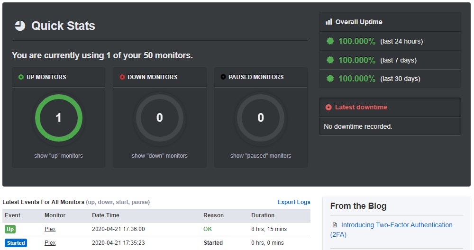Screen dimensions: 474x250
Task: Show the "down" monitors list
Action: coord(160,156)
